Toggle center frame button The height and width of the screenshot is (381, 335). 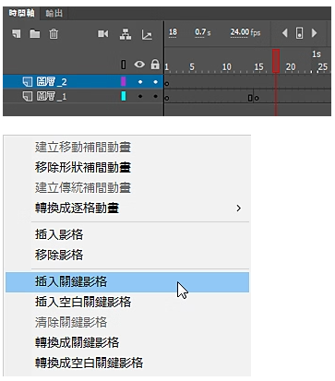299,33
